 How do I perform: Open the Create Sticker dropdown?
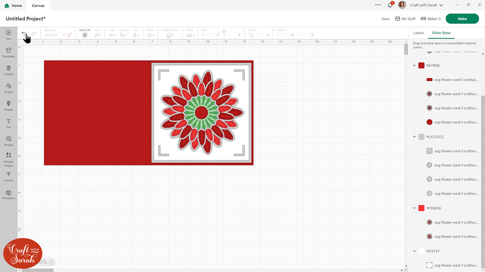[170, 35]
